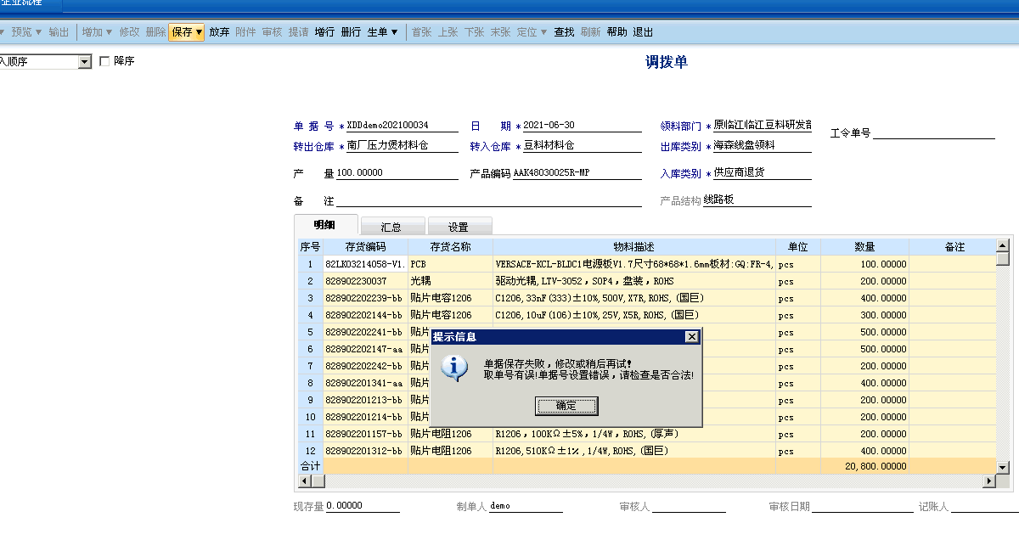
Task: Click 查找 in the toolbar
Action: [x=564, y=32]
